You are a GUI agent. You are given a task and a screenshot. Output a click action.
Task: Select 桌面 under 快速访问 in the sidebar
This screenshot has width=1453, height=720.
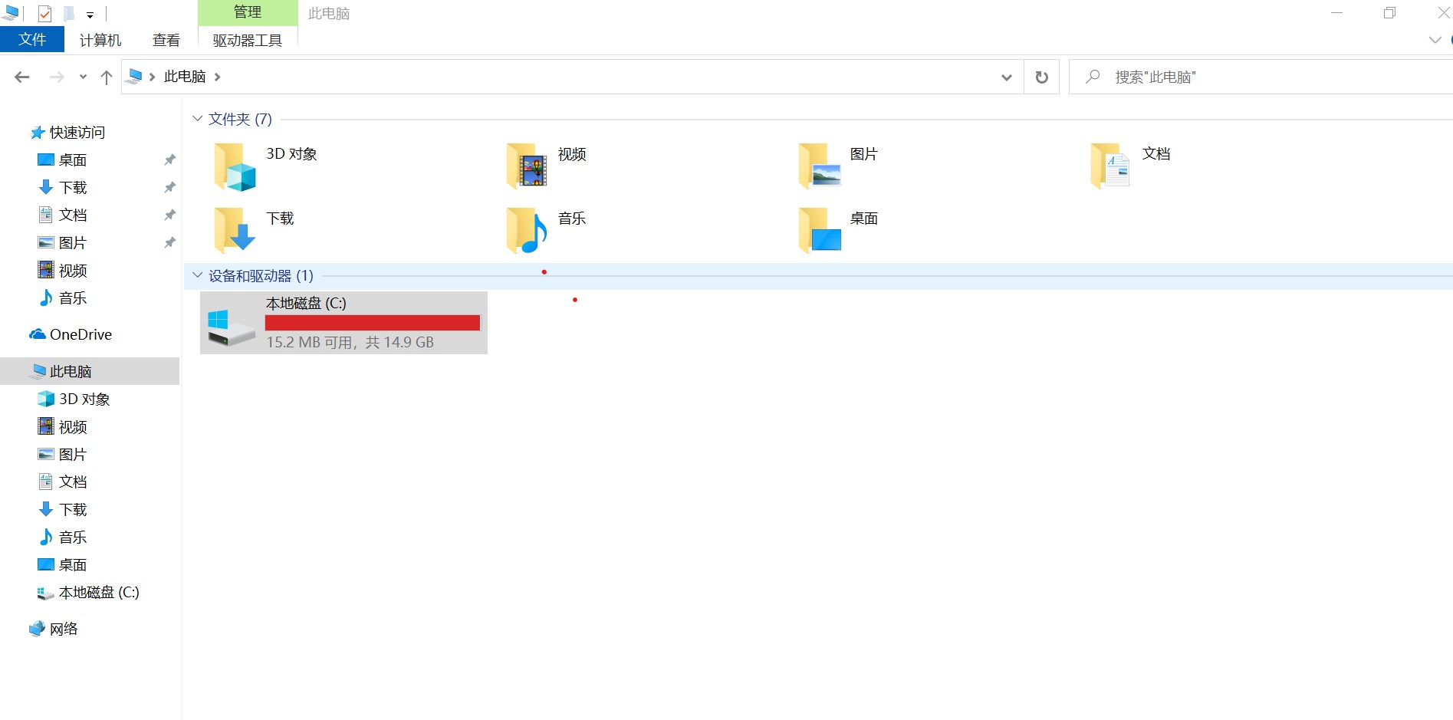pos(63,160)
